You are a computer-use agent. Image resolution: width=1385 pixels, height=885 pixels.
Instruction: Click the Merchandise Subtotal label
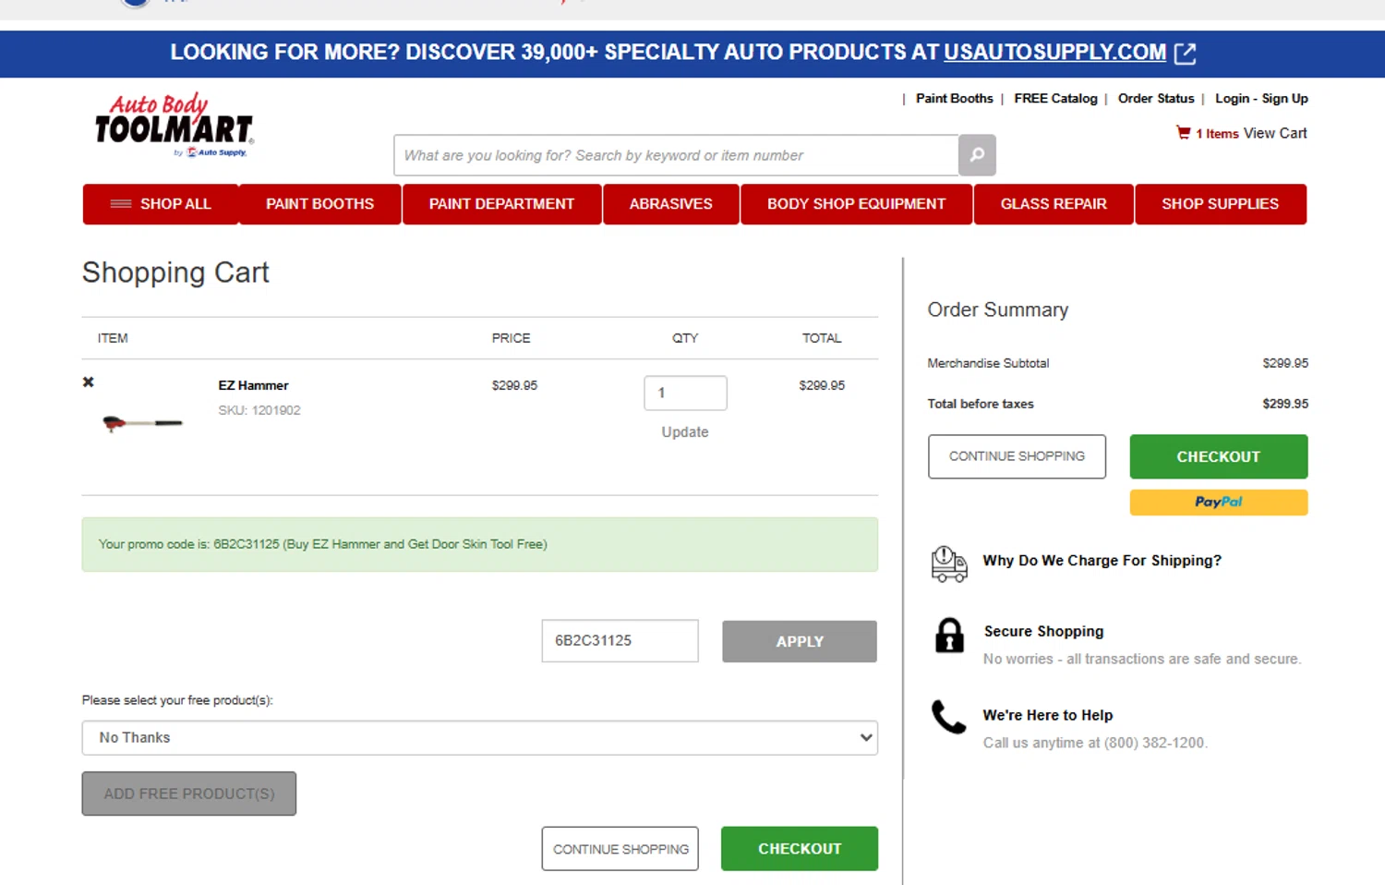[x=988, y=364]
